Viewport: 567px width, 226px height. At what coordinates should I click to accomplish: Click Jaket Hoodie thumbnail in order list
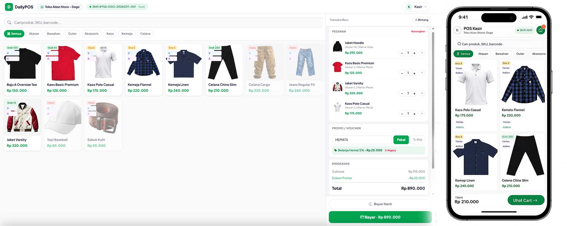[x=338, y=47]
